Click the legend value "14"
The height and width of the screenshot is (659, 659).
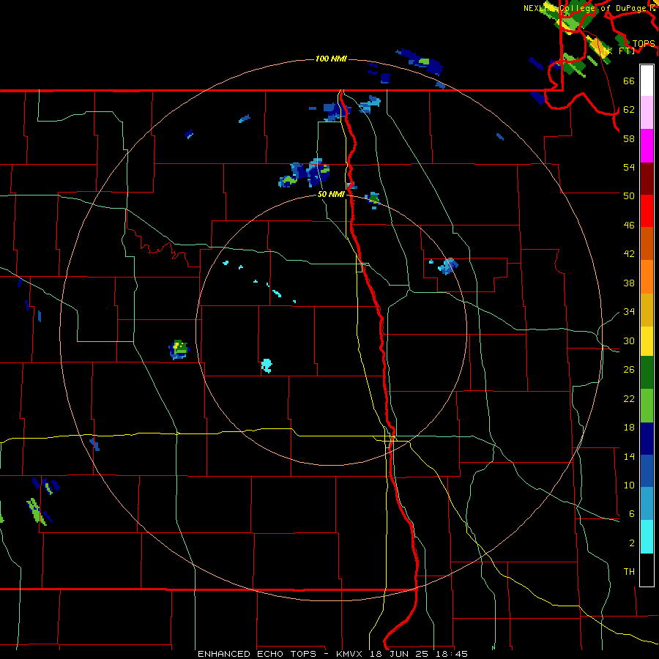coord(629,456)
